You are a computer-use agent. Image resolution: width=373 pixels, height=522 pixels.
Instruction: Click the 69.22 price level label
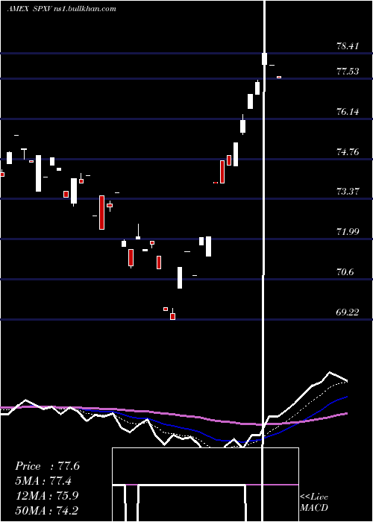coord(348,312)
